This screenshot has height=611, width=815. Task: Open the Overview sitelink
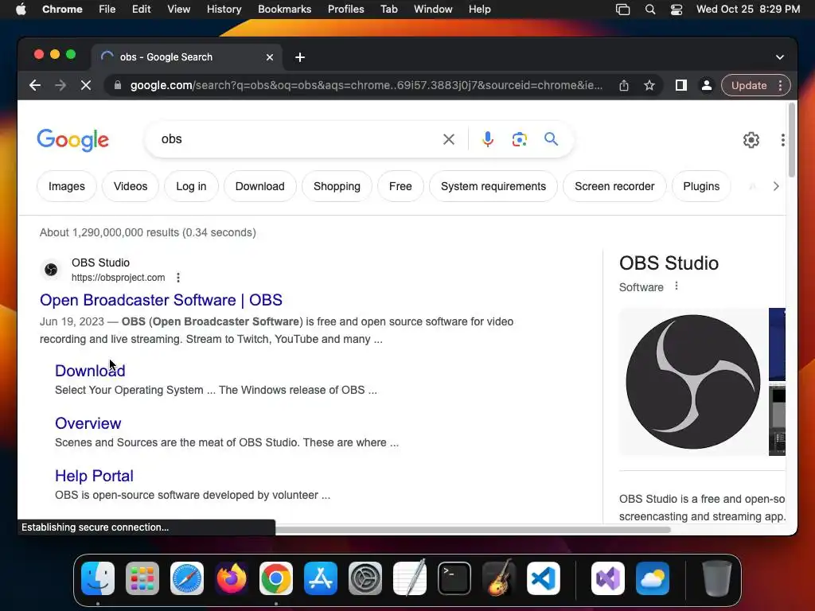click(x=88, y=423)
